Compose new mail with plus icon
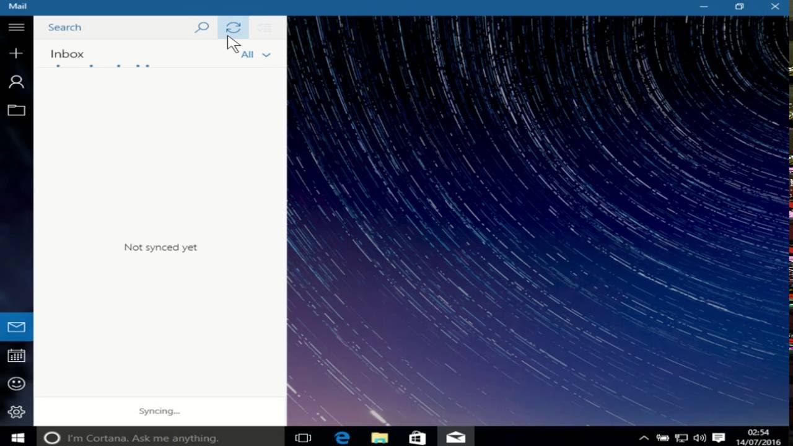793x446 pixels. [x=17, y=53]
